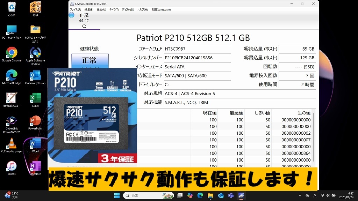Screen dimensions: 358x201
Task: Click the blue disk status circle icon
Action: 71,15
